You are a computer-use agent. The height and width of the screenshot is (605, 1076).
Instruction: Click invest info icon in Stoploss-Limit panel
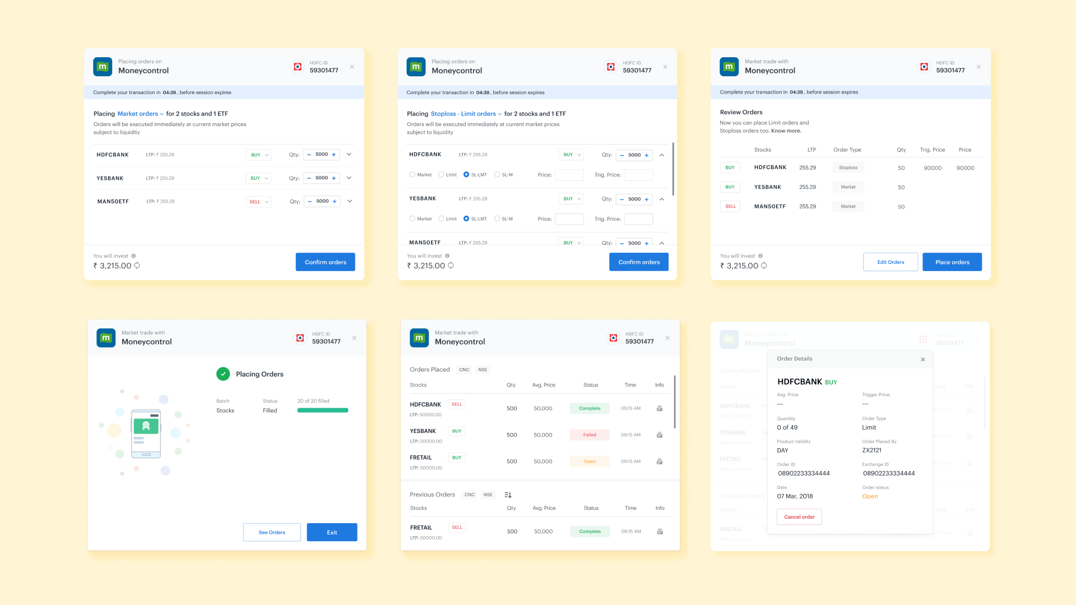pos(447,256)
